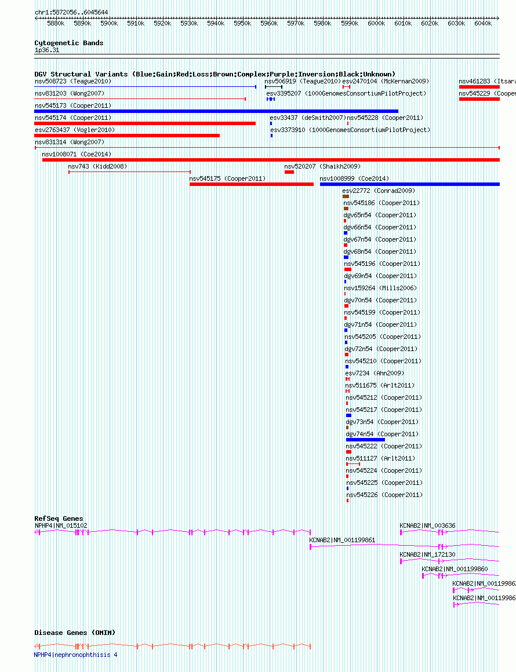Click the chr1:5872056..6045644 coordinate label
The image size is (516, 672).
tap(72, 12)
